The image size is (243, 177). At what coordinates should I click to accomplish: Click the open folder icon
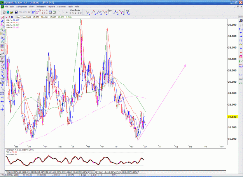12,12
